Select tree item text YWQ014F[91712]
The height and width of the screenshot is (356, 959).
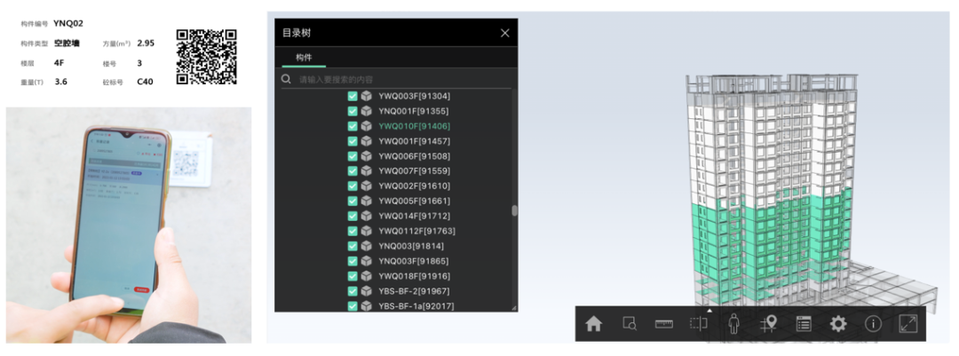pyautogui.click(x=414, y=216)
